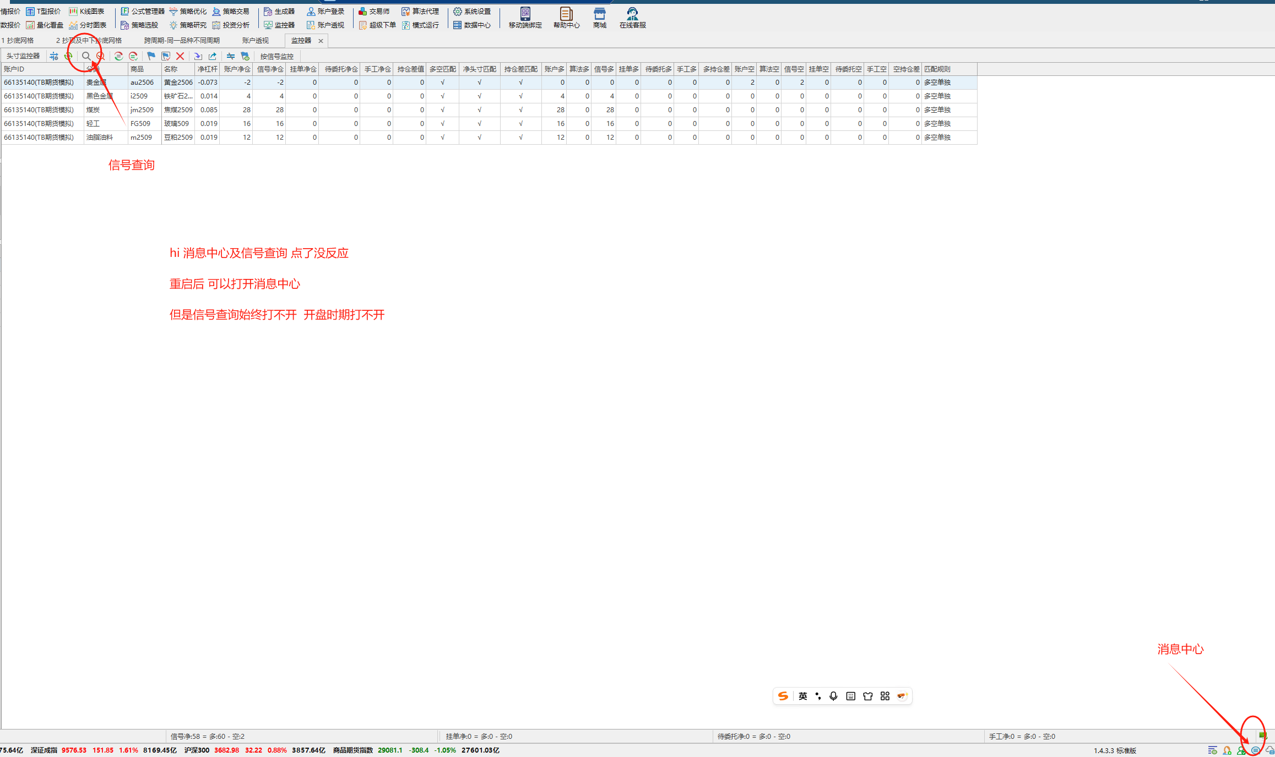Screen dimensions: 1275x757
Task: Click the 净头寸匹配 checkmark in jm2509 row
Action: 479,109
